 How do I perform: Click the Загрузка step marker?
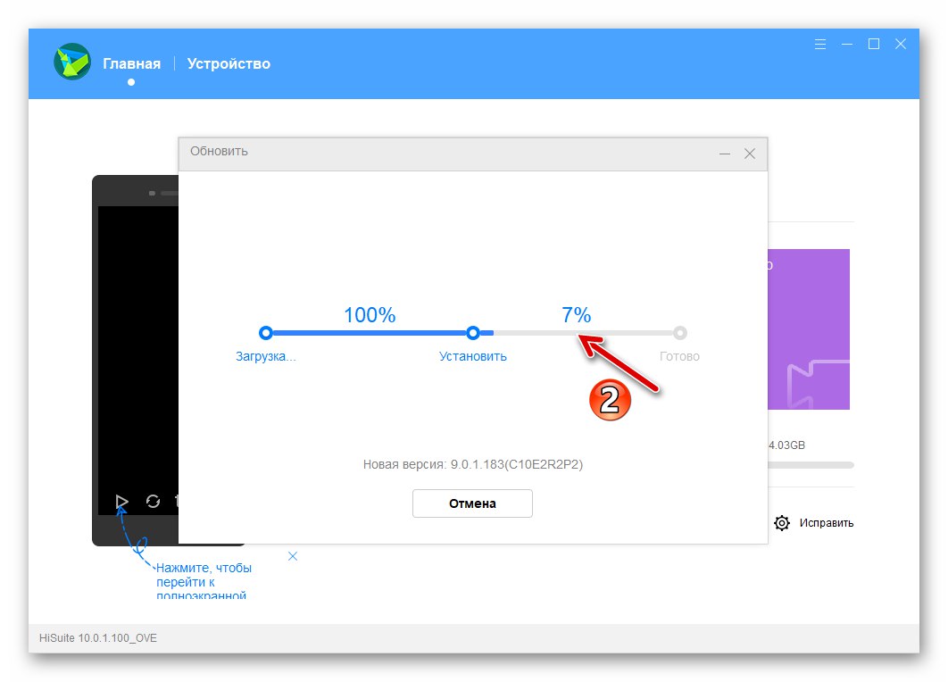pyautogui.click(x=265, y=333)
